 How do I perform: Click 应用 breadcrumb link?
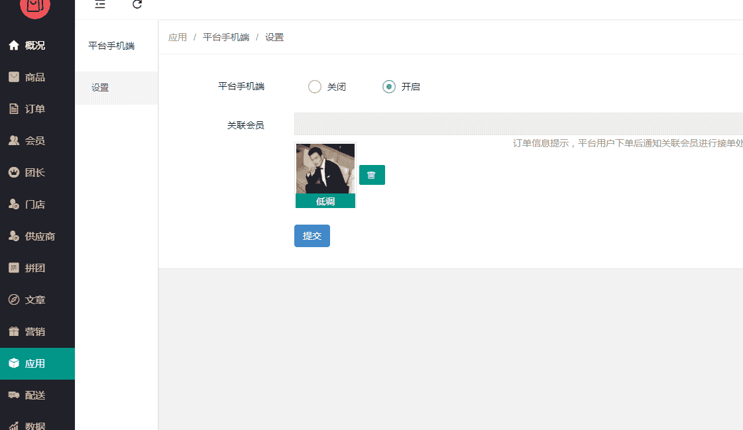178,37
